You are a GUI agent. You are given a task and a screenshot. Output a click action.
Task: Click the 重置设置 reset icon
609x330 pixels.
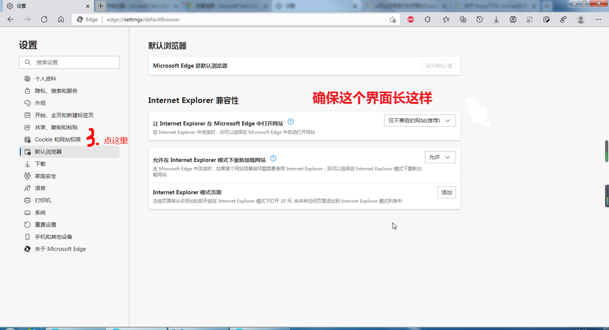(x=27, y=225)
